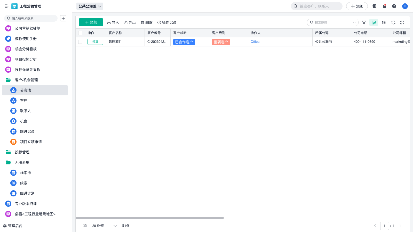Open the 公共公海池 switcher dropdown
The height and width of the screenshot is (232, 413).
click(x=90, y=6)
